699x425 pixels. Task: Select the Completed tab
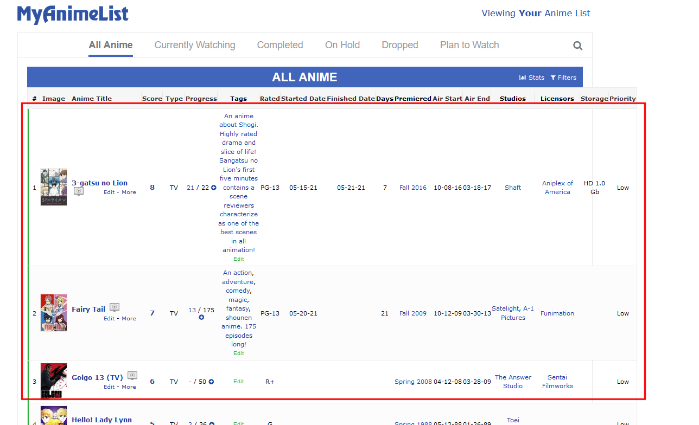280,45
